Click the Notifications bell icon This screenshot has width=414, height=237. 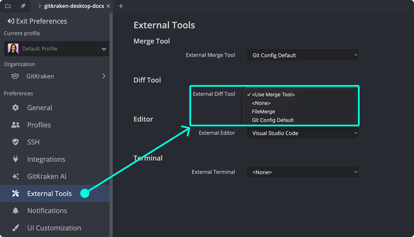15,211
